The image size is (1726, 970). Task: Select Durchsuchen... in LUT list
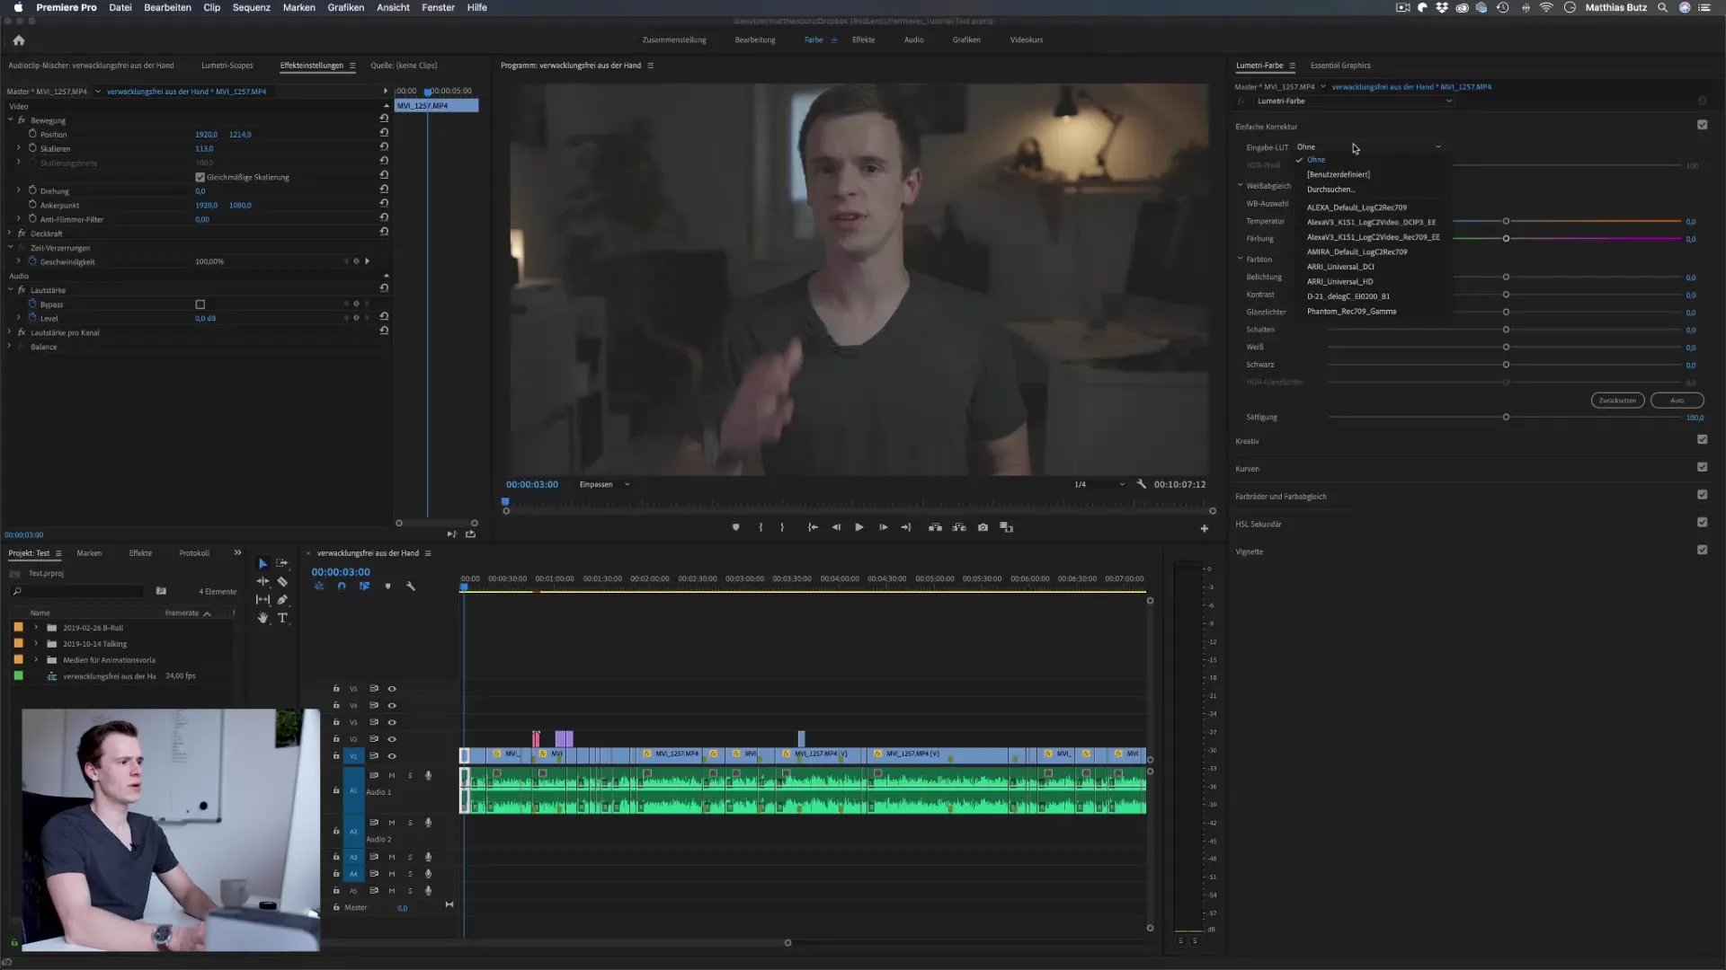coord(1330,190)
